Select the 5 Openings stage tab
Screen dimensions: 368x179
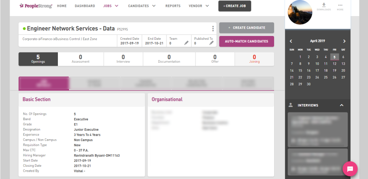(38, 59)
